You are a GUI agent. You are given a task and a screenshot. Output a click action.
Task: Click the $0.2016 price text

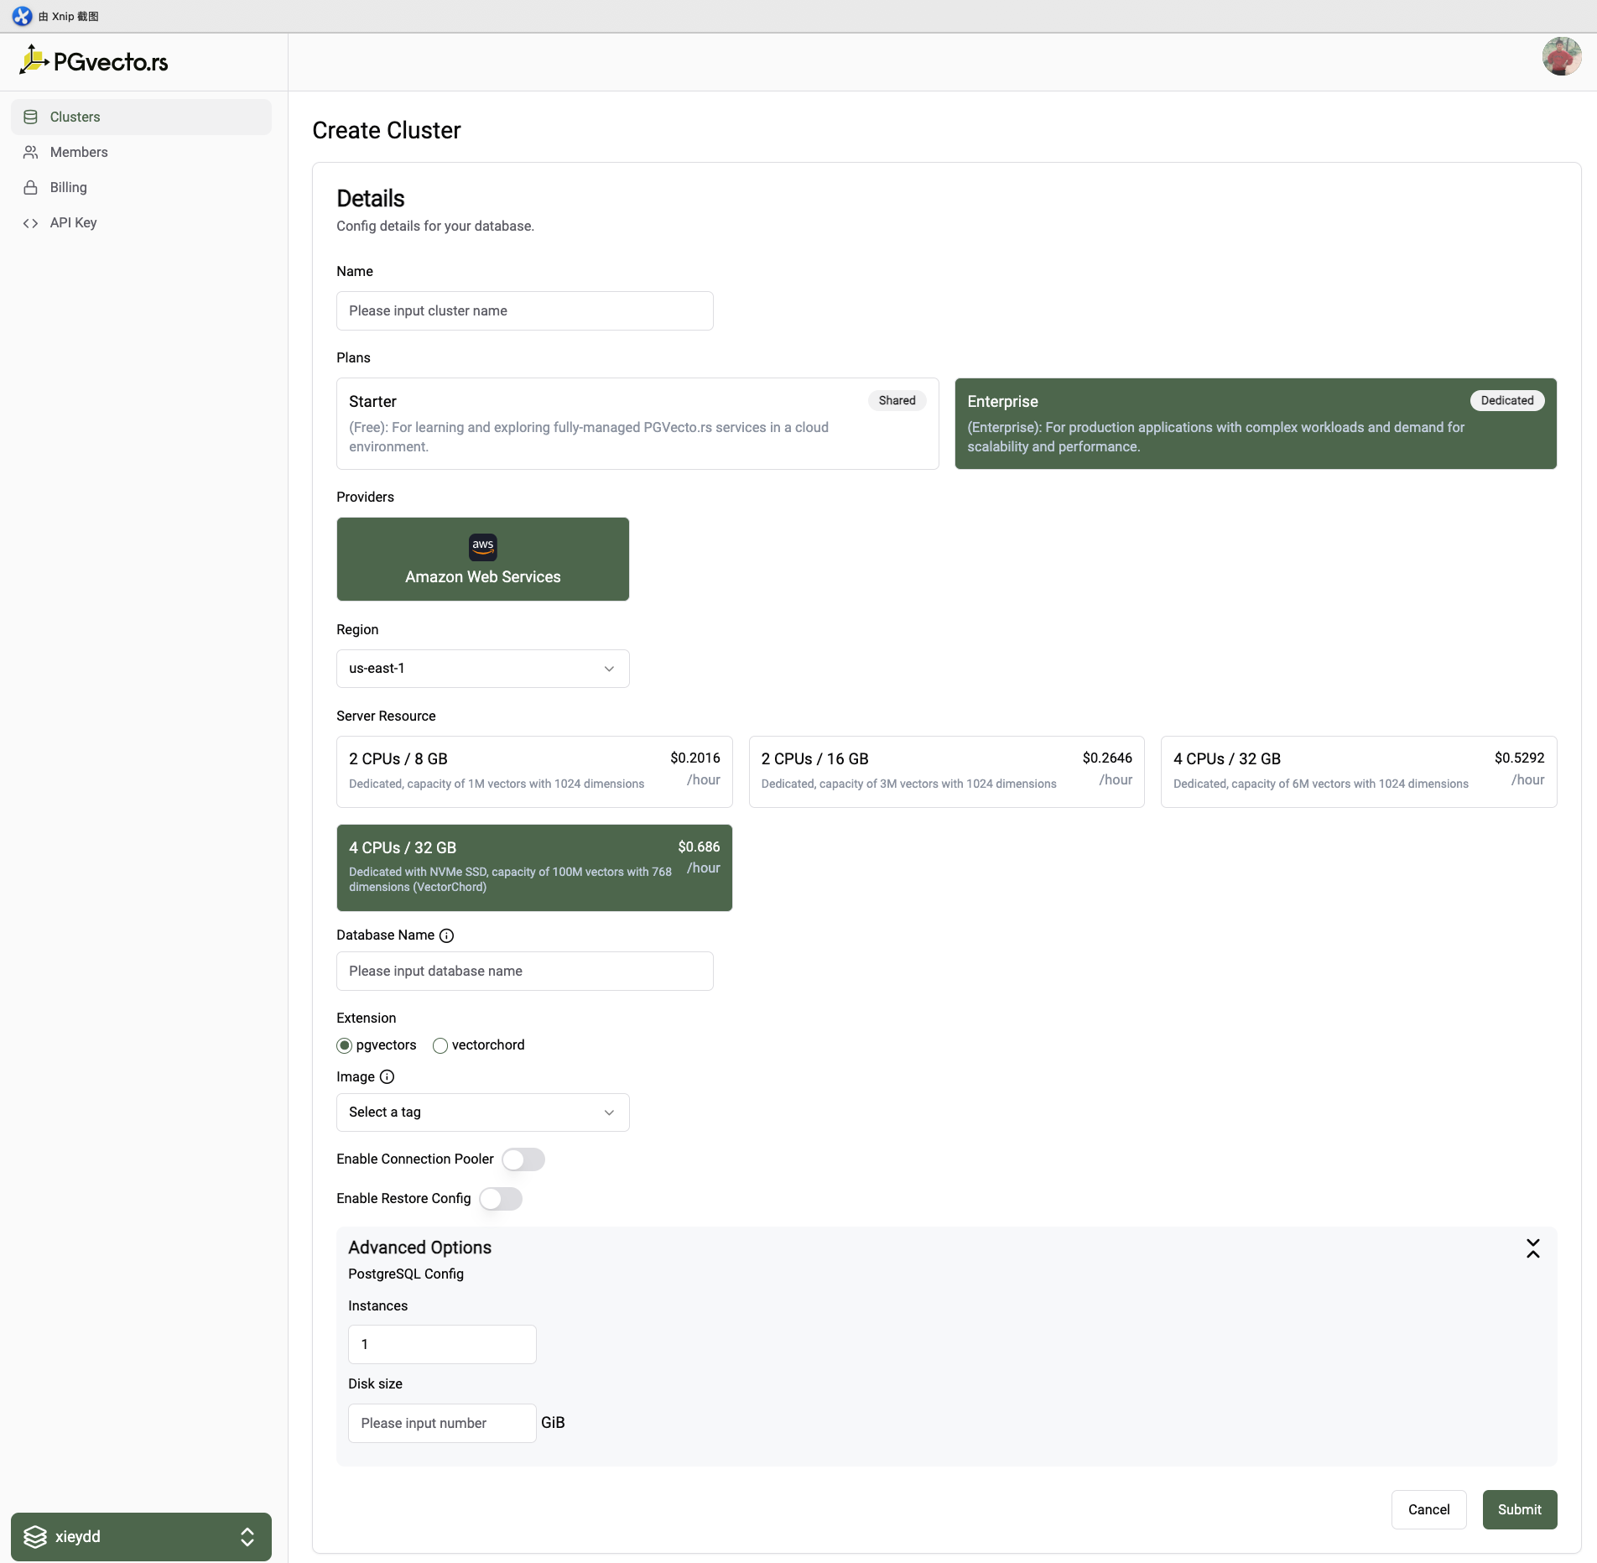tap(694, 758)
